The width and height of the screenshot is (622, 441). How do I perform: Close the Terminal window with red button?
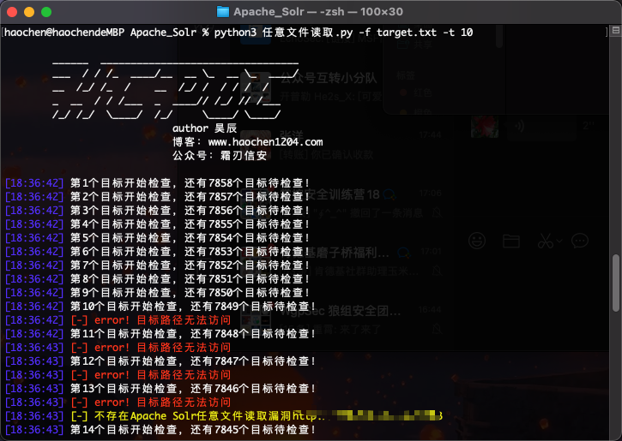coord(12,12)
